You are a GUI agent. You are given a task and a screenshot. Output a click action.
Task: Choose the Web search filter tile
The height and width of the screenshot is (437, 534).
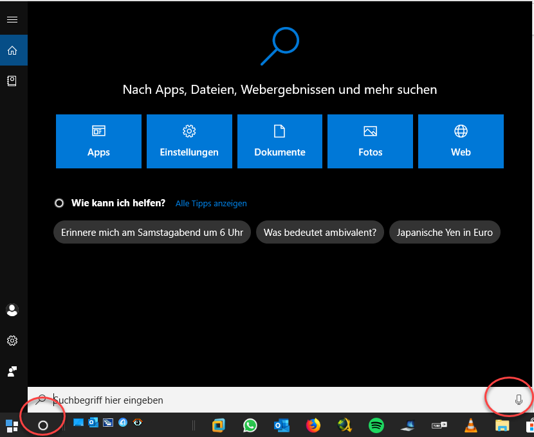(x=461, y=141)
